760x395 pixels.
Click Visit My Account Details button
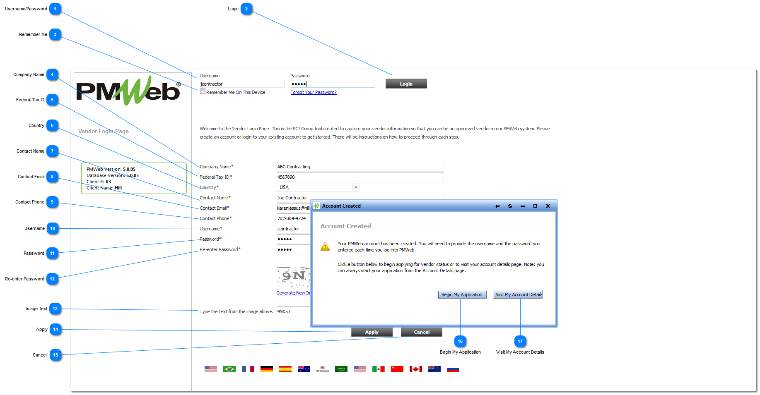click(518, 294)
